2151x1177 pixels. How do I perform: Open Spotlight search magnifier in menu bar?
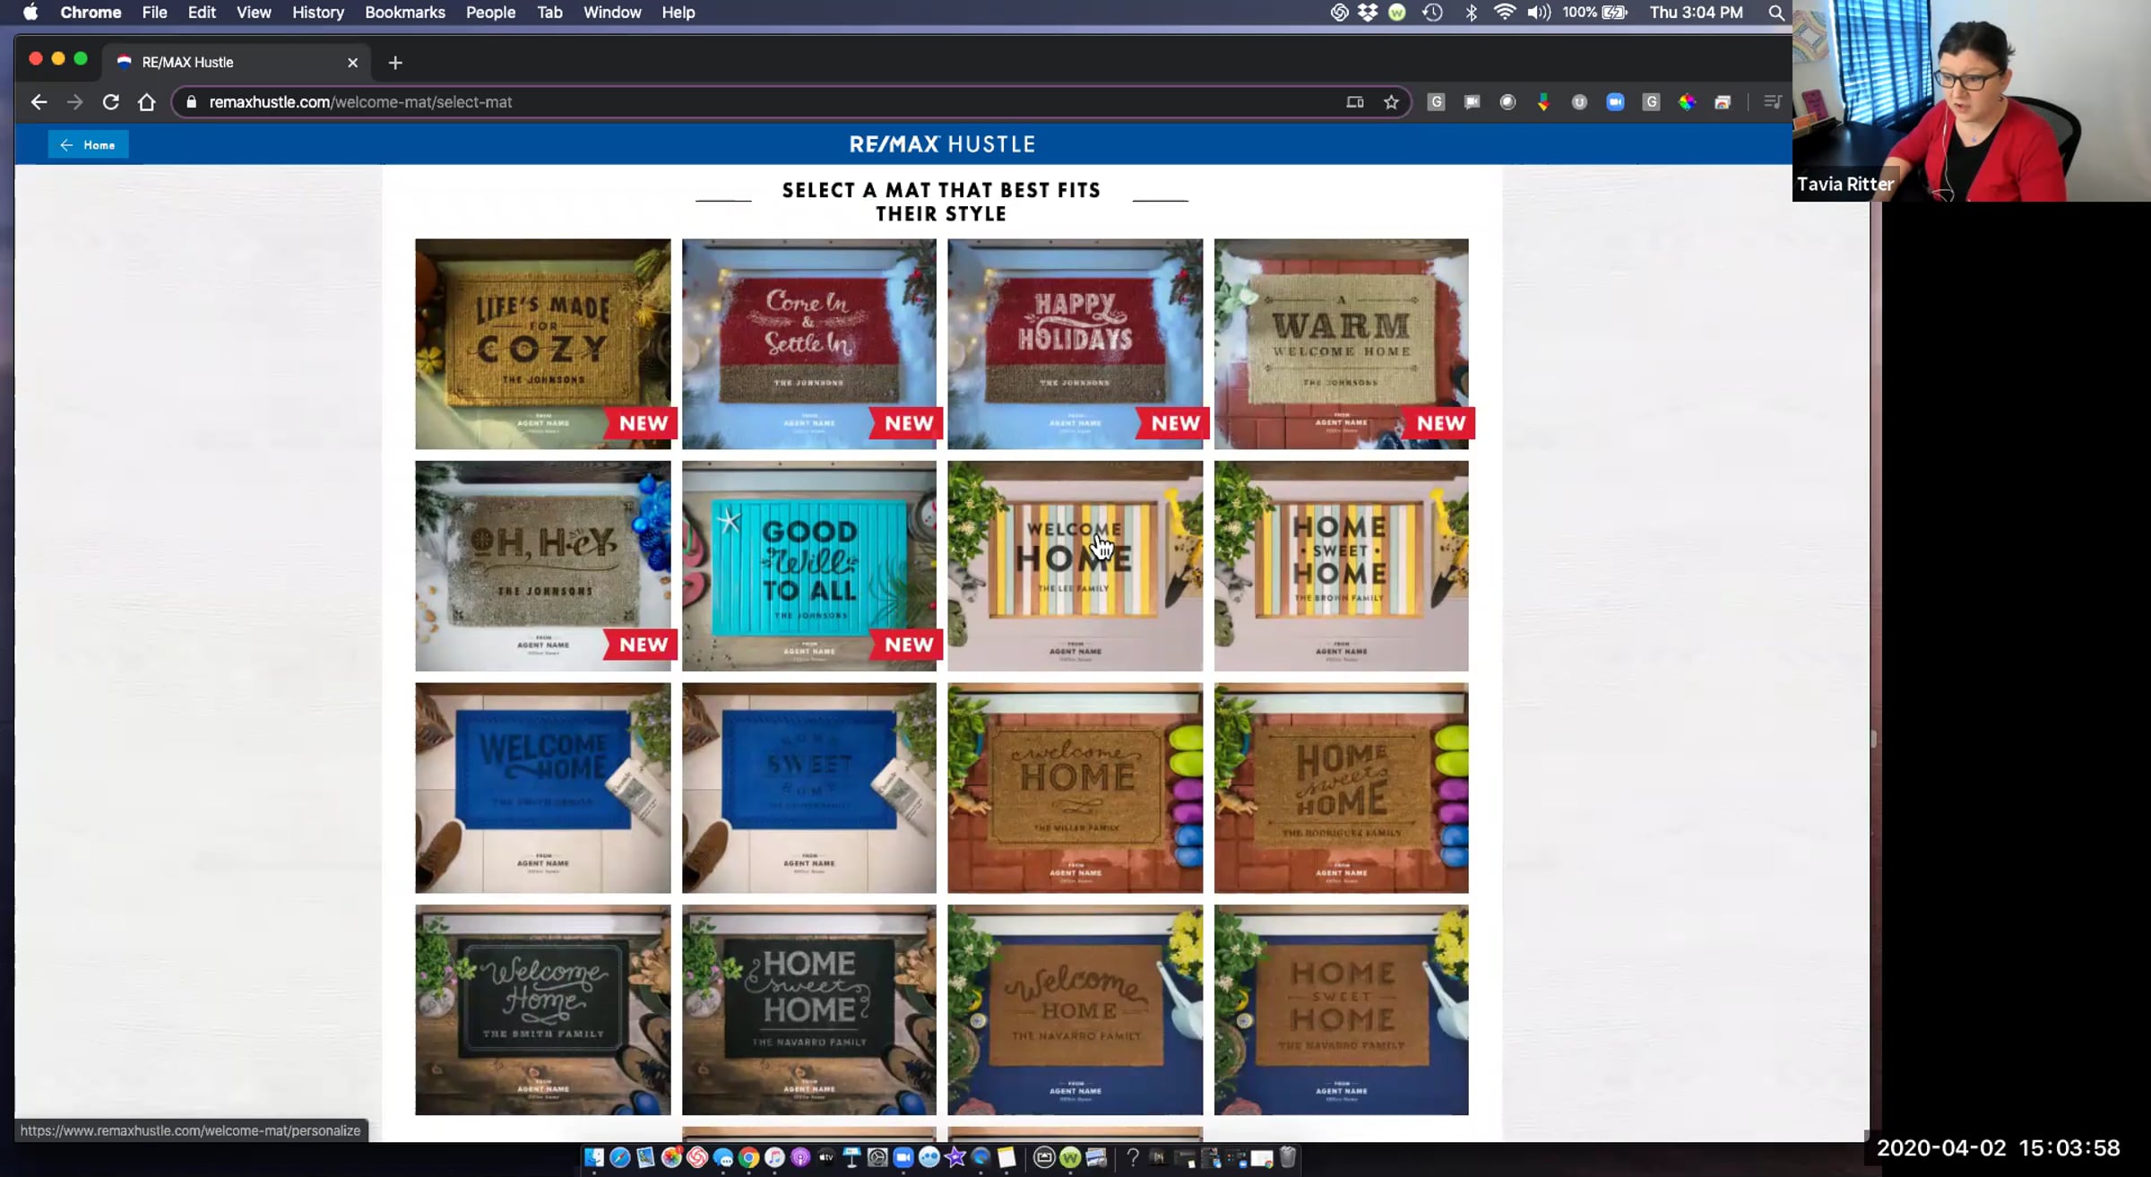(1775, 13)
